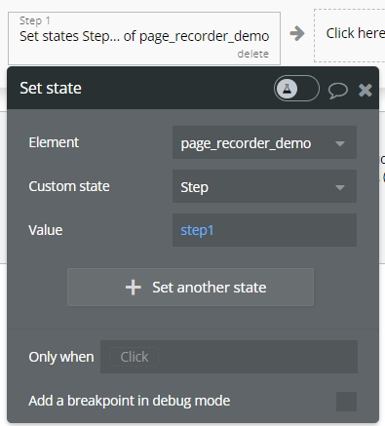Select the Step 1 workflow action box
Image resolution: width=385 pixels, height=426 pixels.
click(144, 38)
